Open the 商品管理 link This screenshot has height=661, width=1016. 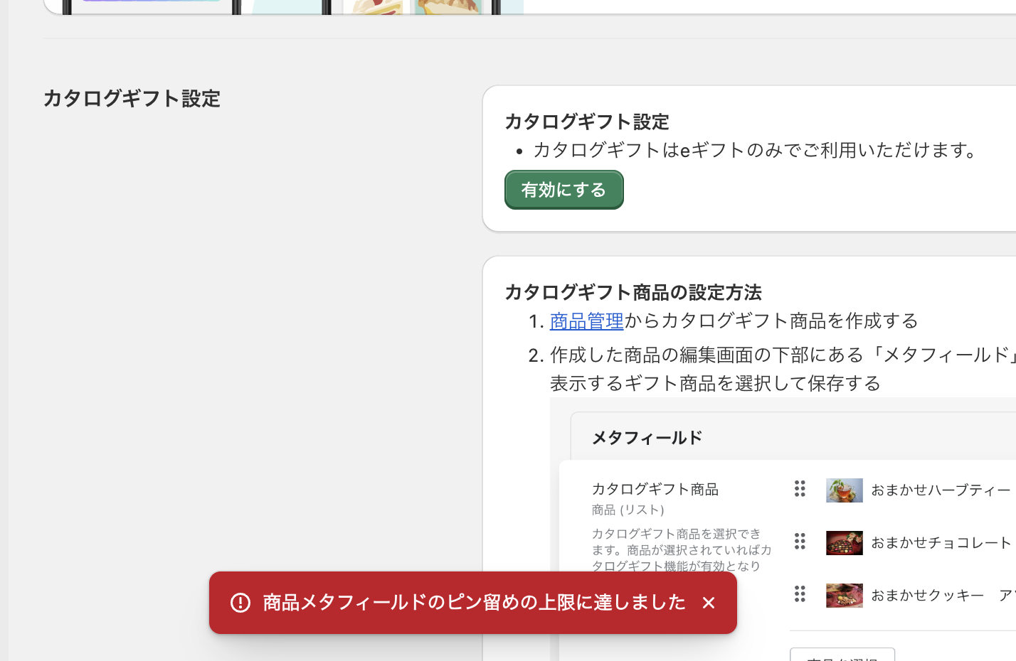pyautogui.click(x=586, y=321)
